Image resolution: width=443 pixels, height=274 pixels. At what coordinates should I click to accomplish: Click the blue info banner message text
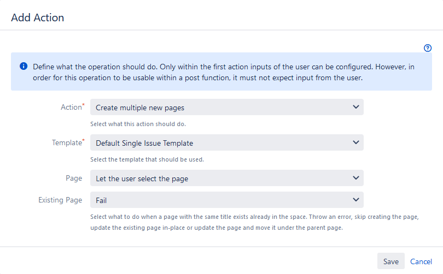pos(224,72)
